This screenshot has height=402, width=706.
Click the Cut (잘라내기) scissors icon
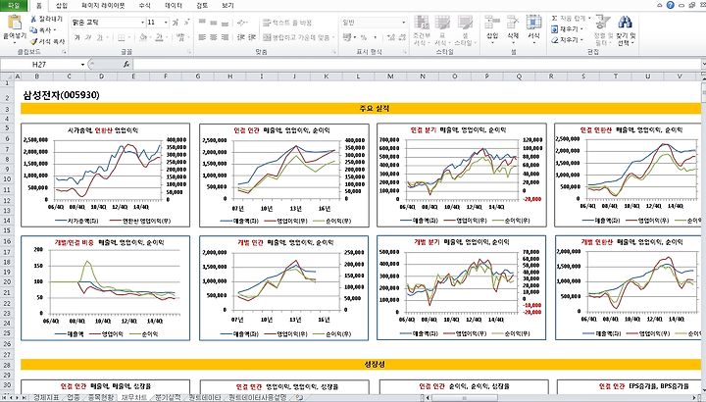33,19
